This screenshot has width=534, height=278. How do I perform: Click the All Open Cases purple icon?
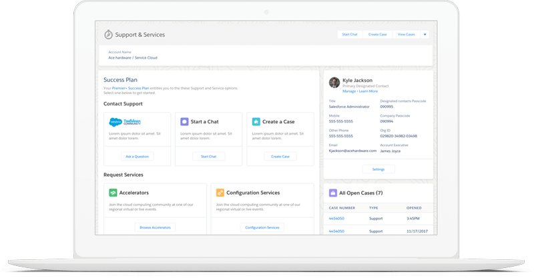click(x=333, y=193)
